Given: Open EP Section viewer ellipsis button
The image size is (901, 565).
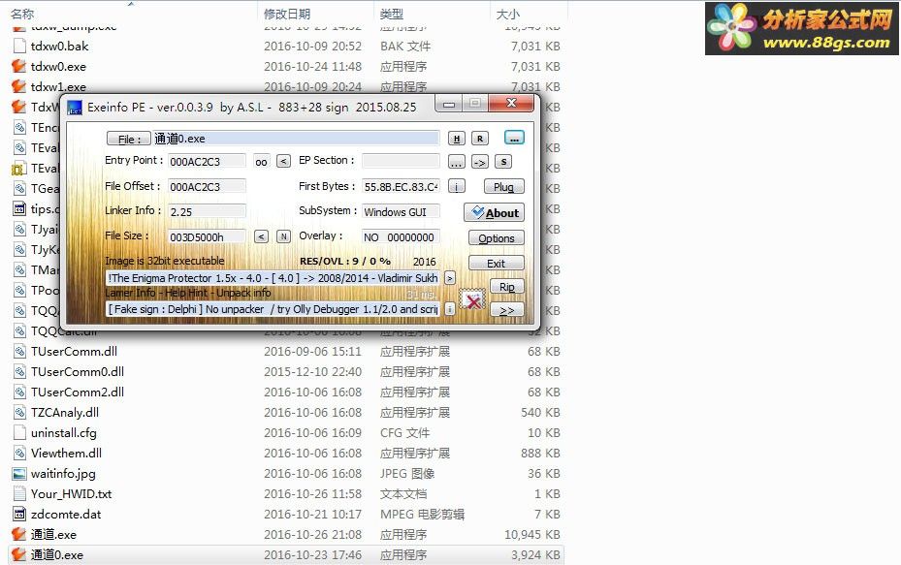Looking at the screenshot, I should [x=456, y=163].
